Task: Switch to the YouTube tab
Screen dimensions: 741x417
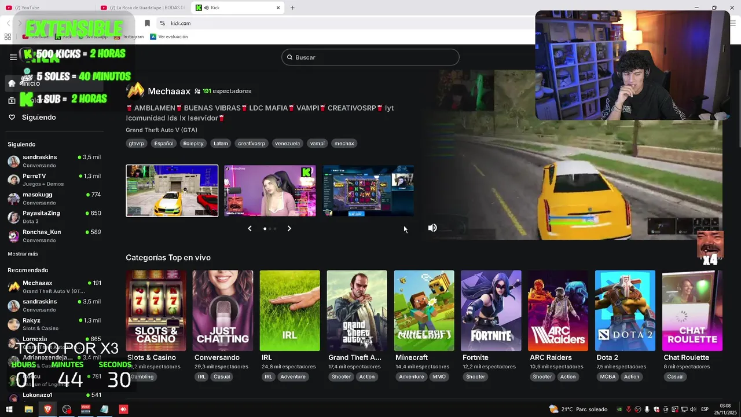Action: point(47,8)
